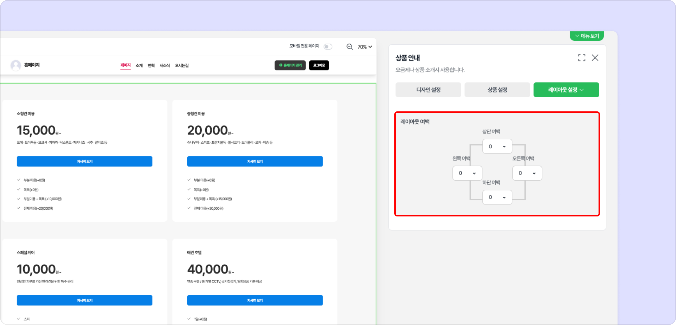676x325 pixels.
Task: Go to the 페이지 menu item
Action: click(125, 65)
